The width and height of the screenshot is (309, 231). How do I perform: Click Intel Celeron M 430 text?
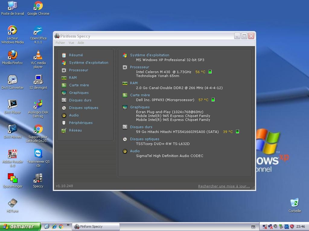(153, 72)
